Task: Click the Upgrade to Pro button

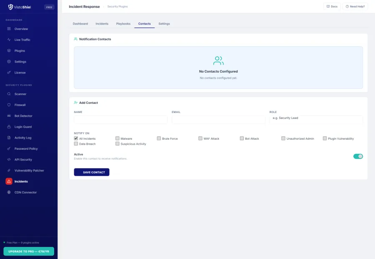Action: pos(29,251)
